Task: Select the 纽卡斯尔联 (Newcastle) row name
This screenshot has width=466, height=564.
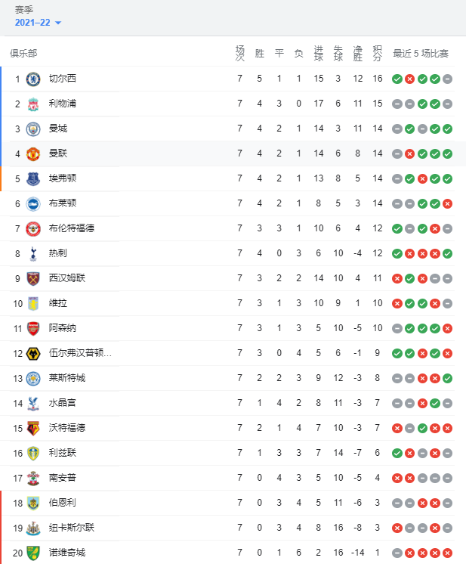Action: 72,528
